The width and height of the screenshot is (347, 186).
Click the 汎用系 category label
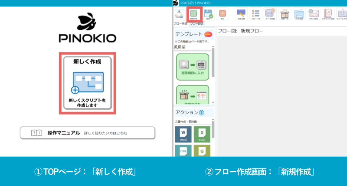pos(180,47)
